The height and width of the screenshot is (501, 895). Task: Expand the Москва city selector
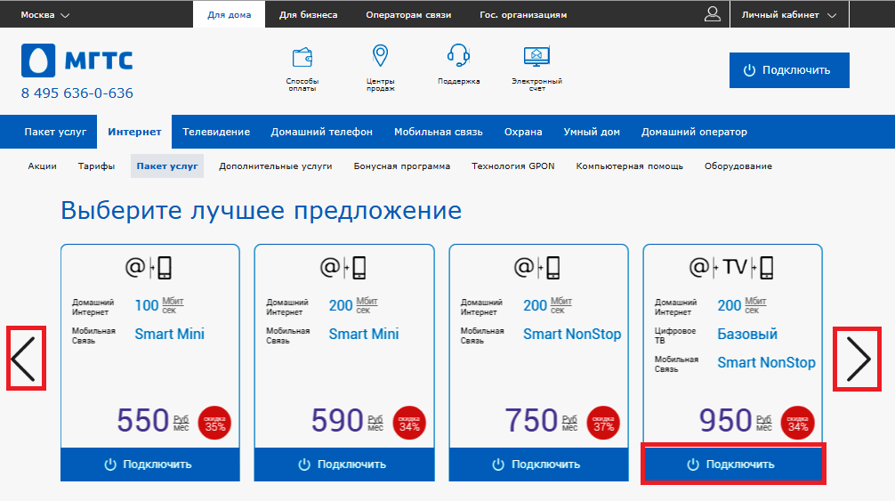(45, 15)
